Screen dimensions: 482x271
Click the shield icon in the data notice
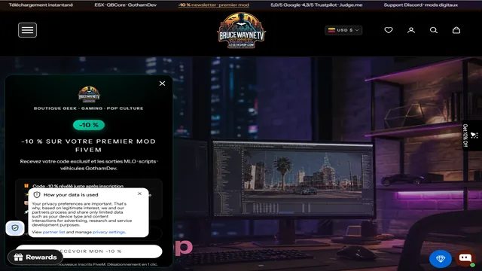[x=37, y=195]
